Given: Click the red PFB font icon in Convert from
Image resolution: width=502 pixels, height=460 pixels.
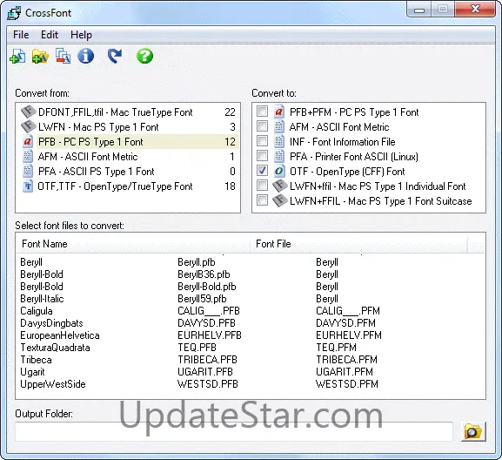Looking at the screenshot, I should (x=28, y=141).
